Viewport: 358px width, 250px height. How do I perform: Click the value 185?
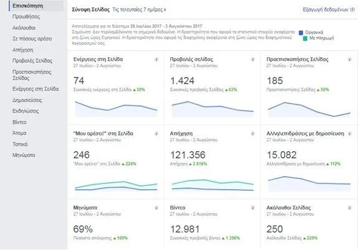coord(275,80)
